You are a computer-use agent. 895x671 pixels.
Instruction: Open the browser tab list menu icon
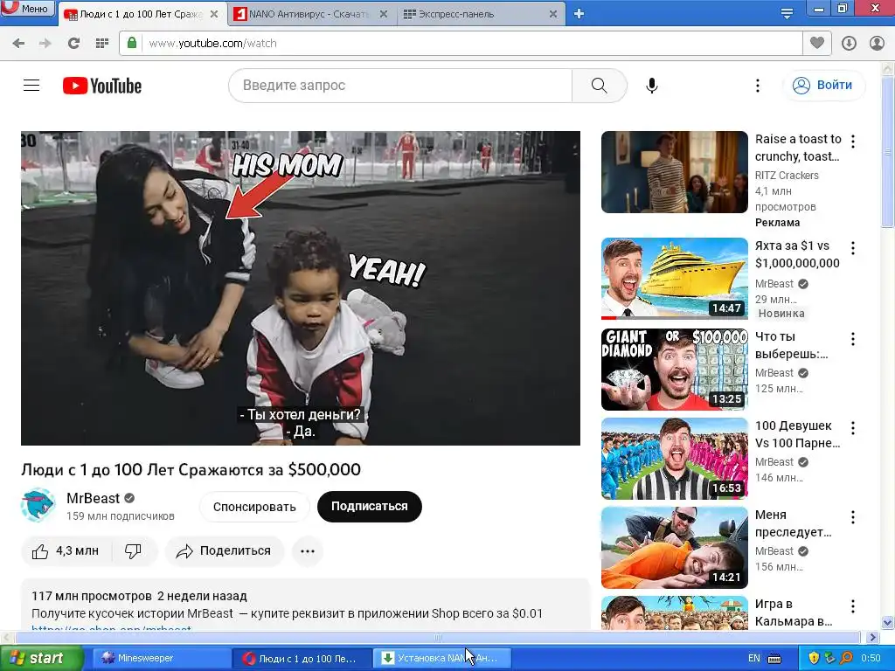pyautogui.click(x=787, y=14)
